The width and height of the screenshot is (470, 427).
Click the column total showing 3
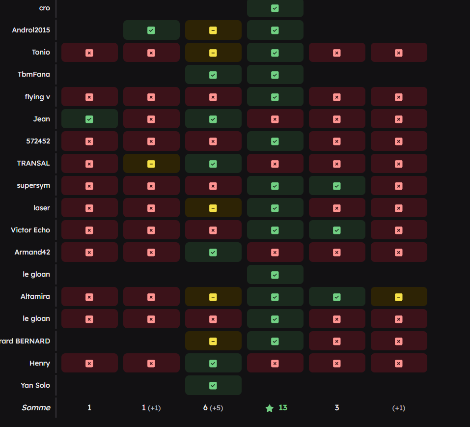[x=336, y=408]
